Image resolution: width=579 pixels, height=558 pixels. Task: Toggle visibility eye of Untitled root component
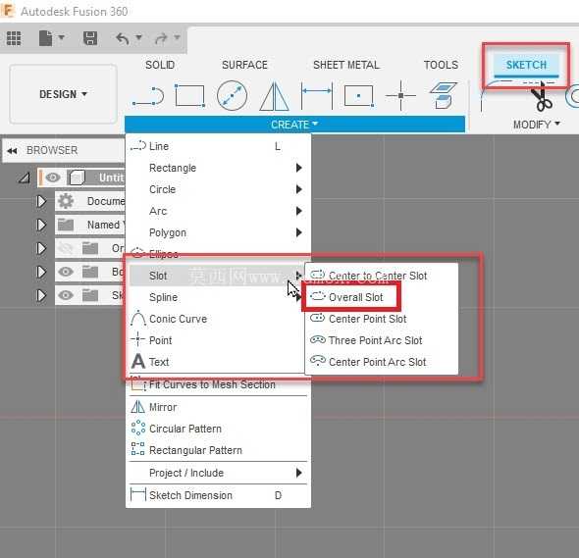[x=53, y=178]
